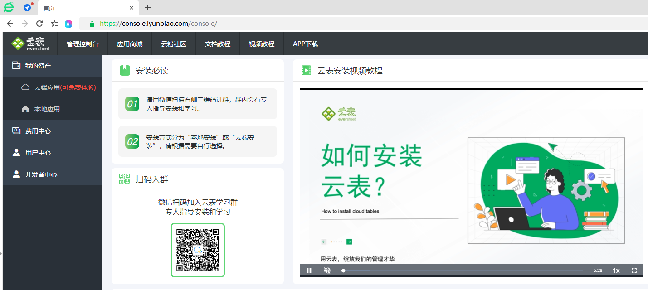
Task: Click the 我的资产 wallet icon
Action: tap(16, 65)
